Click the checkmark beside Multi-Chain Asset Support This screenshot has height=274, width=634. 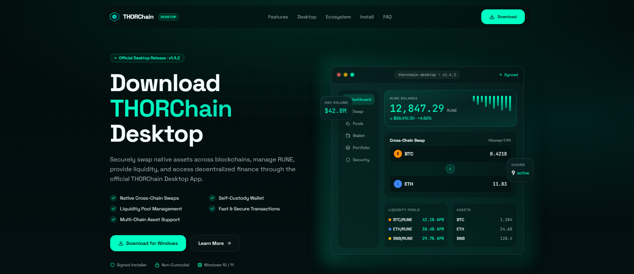pyautogui.click(x=114, y=219)
